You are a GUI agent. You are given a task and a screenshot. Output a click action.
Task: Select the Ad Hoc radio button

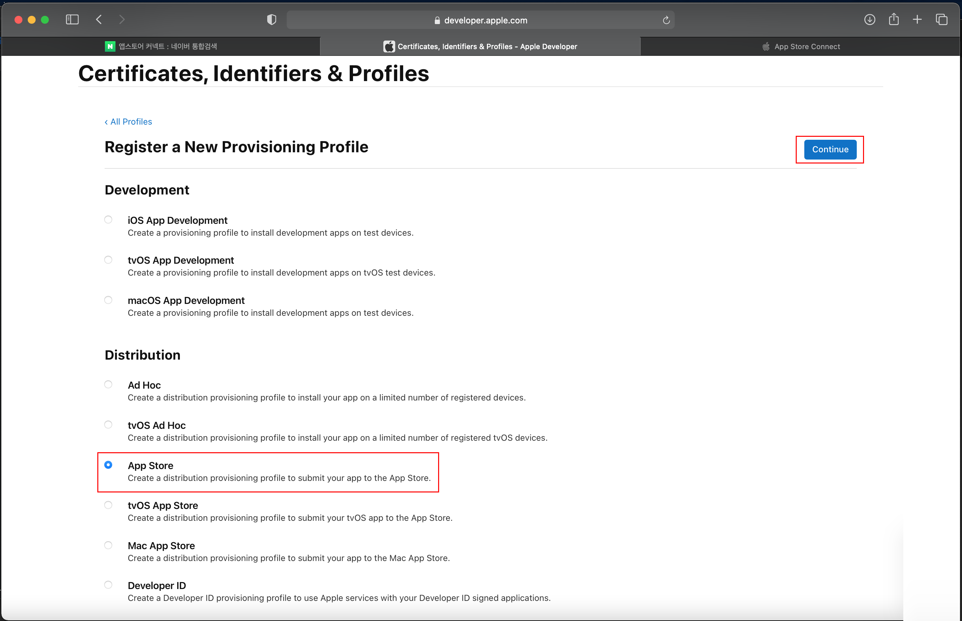108,384
